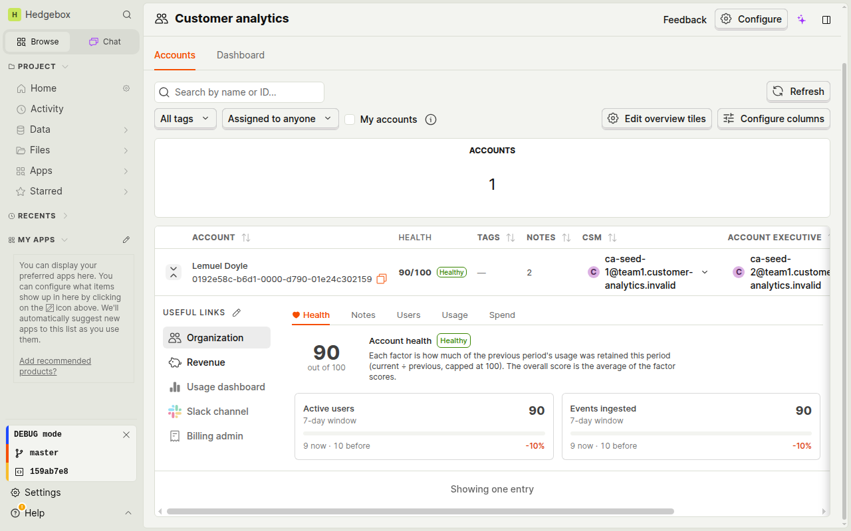Click the account executive avatar for ca-seed-2
The height and width of the screenshot is (531, 851).
(739, 272)
